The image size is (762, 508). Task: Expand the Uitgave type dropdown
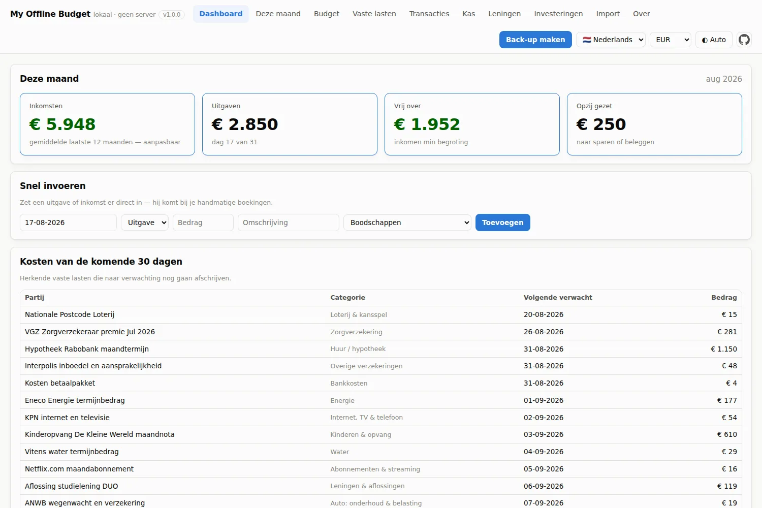pyautogui.click(x=145, y=223)
